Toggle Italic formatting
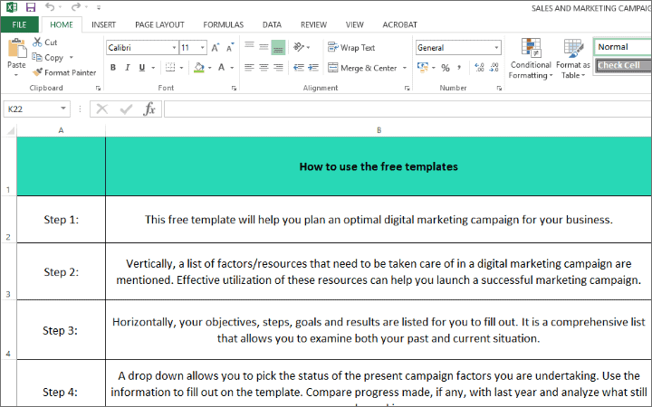 [129, 68]
